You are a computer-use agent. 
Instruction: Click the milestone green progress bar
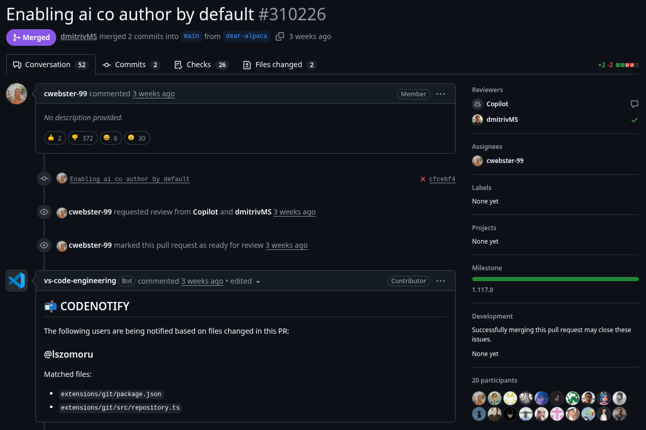tap(555, 279)
